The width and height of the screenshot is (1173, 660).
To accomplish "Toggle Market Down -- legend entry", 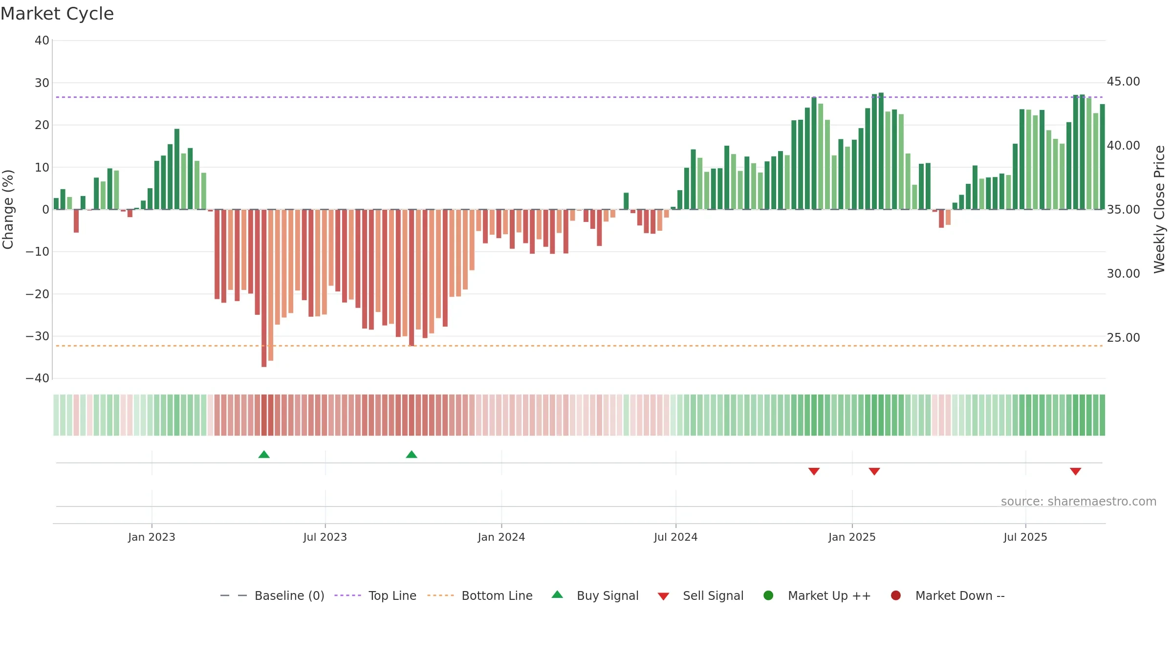I will click(x=948, y=595).
